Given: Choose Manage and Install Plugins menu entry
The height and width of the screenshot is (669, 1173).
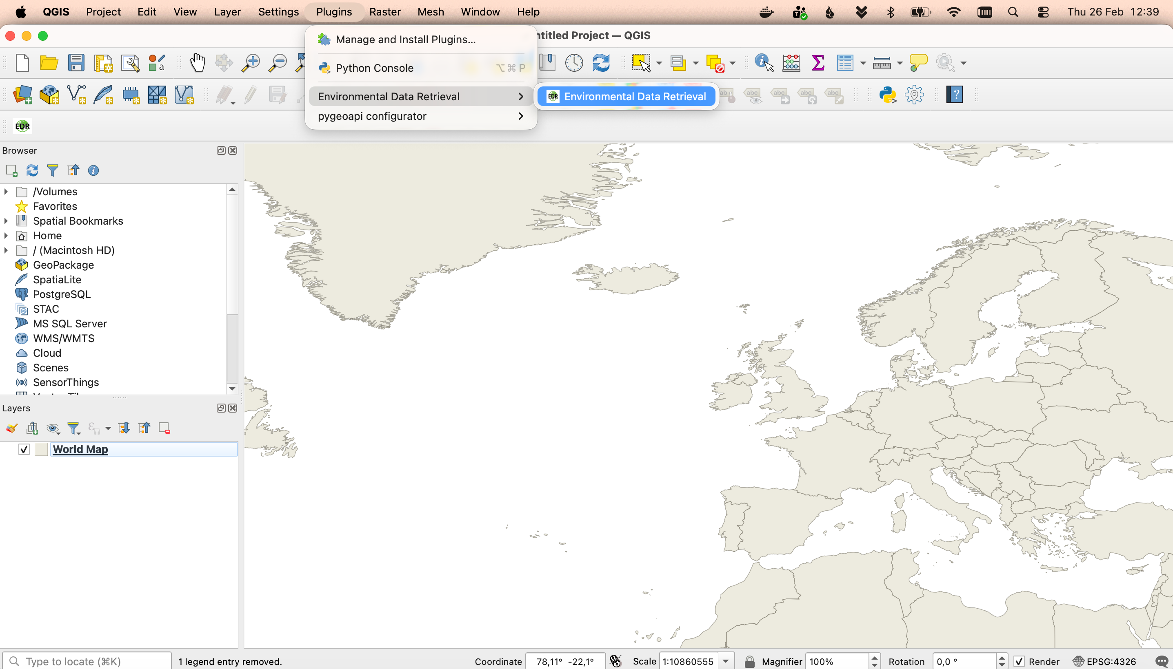Looking at the screenshot, I should pos(405,40).
